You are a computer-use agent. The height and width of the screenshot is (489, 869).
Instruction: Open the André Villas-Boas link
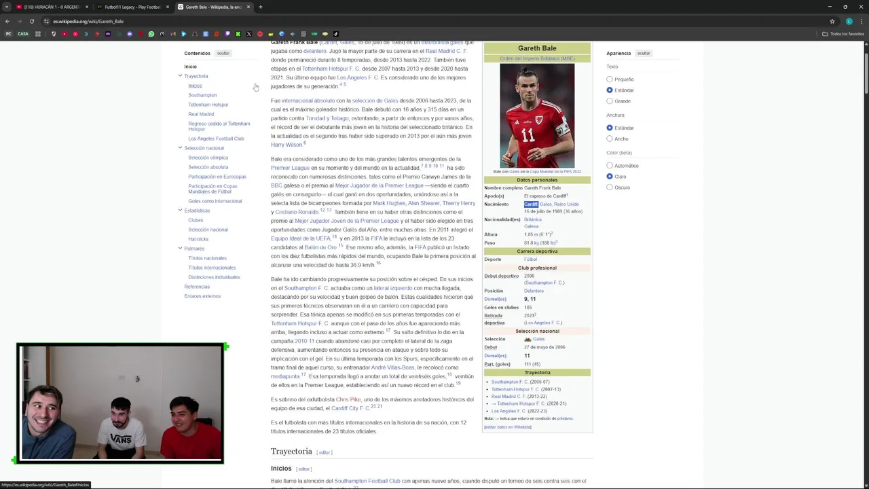[x=392, y=367]
